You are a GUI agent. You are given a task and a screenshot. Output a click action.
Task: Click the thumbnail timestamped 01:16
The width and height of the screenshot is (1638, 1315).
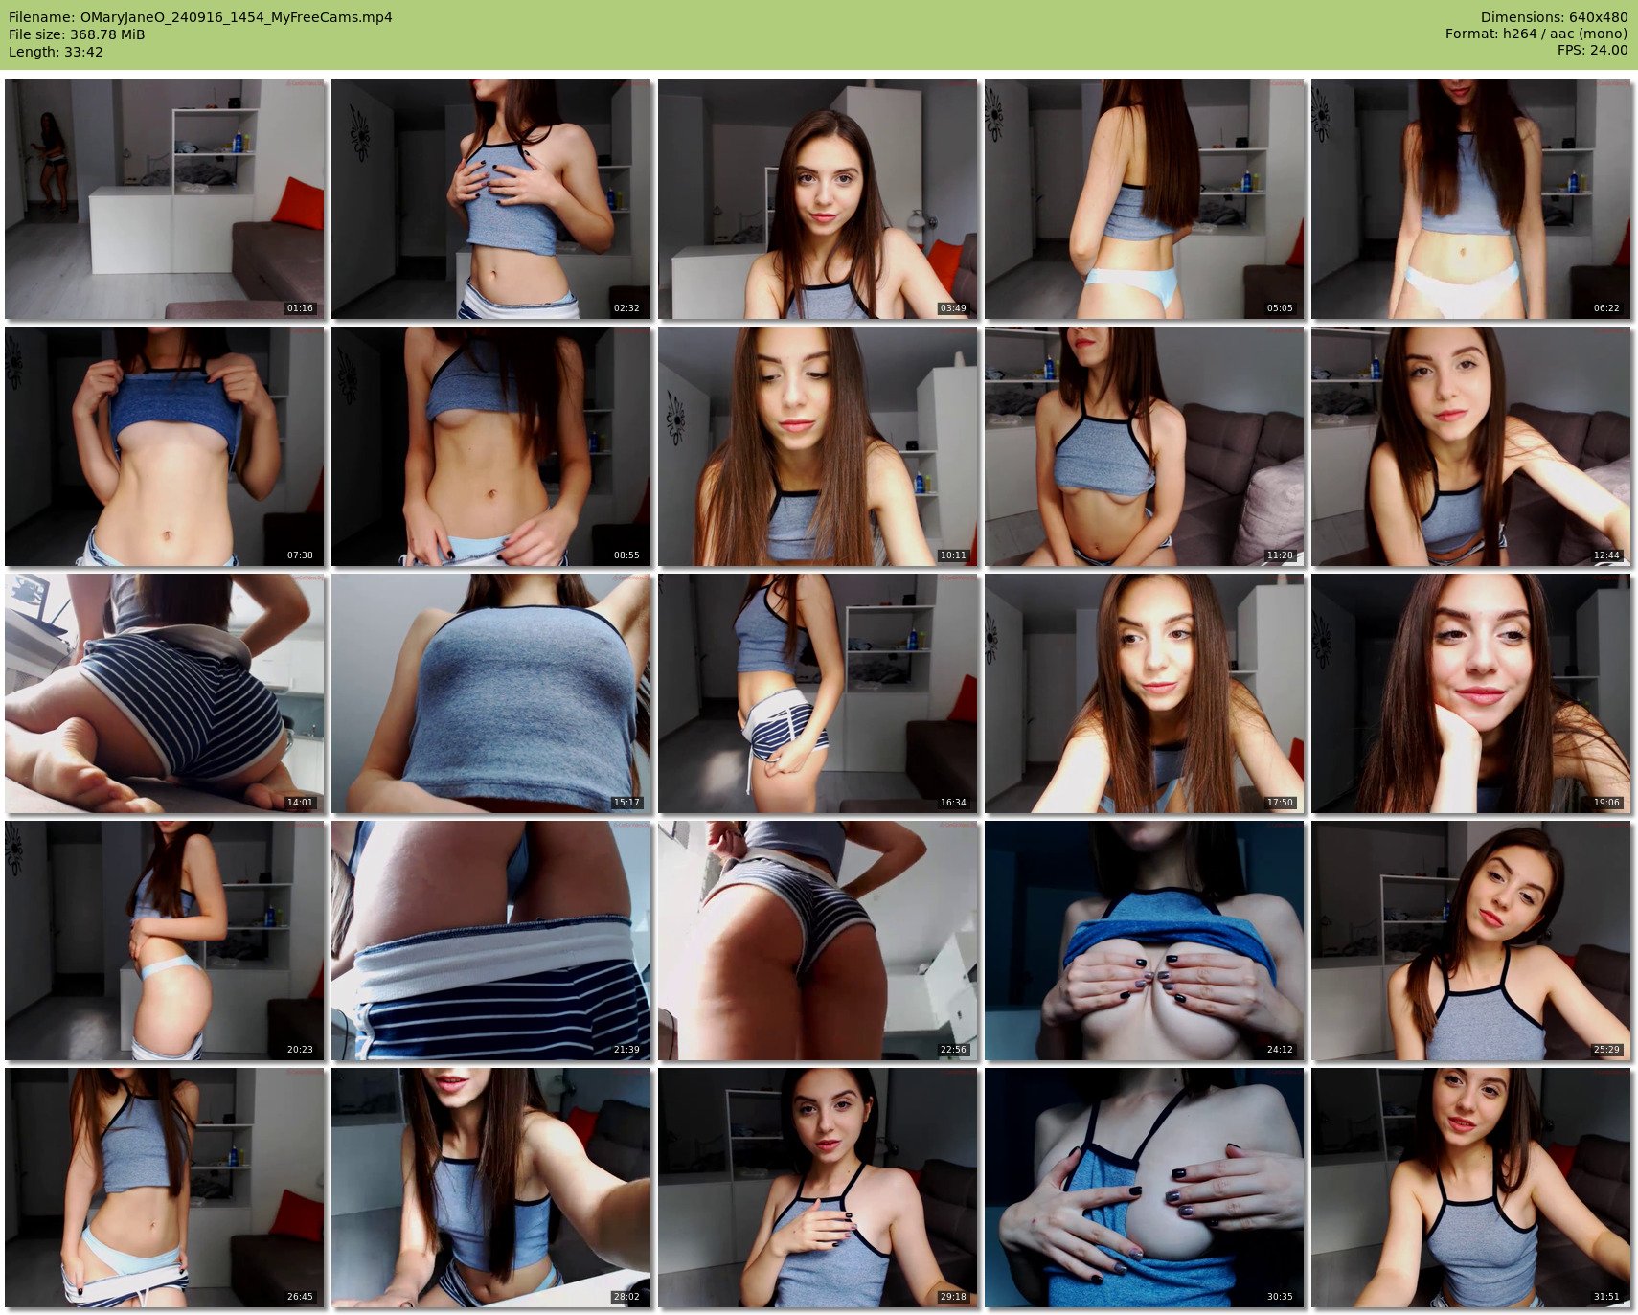click(x=165, y=199)
